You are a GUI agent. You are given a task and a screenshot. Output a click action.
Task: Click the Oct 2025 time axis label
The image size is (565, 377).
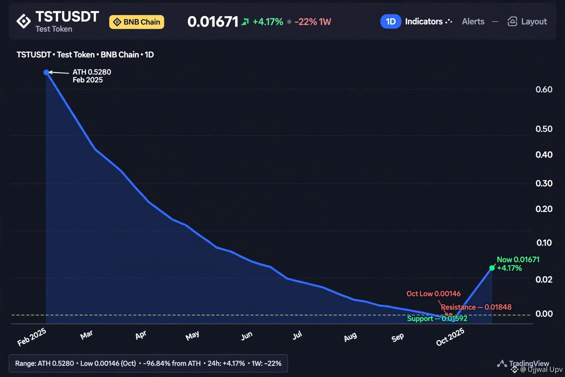[450, 337]
